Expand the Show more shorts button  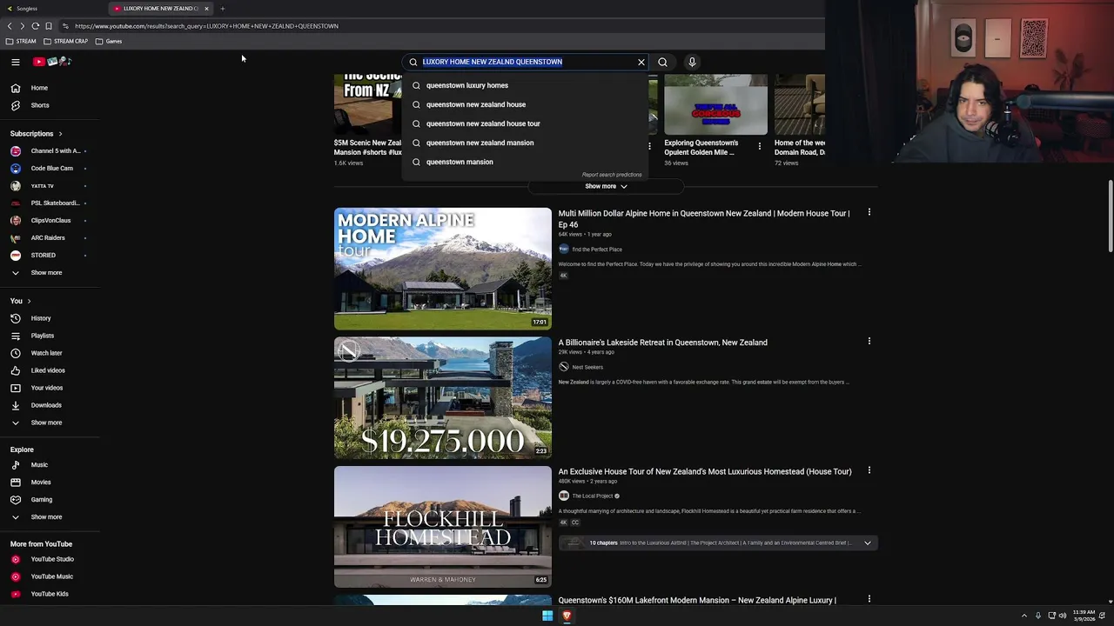(606, 186)
